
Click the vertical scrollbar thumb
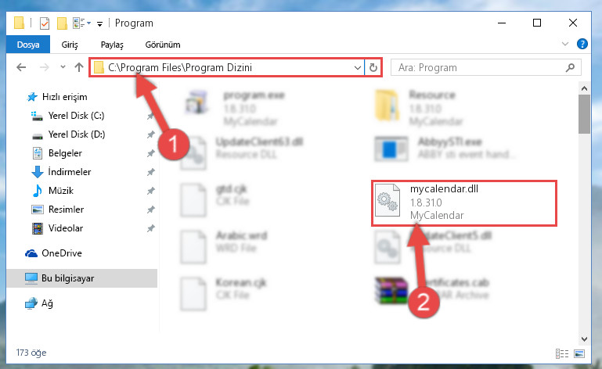(x=584, y=114)
